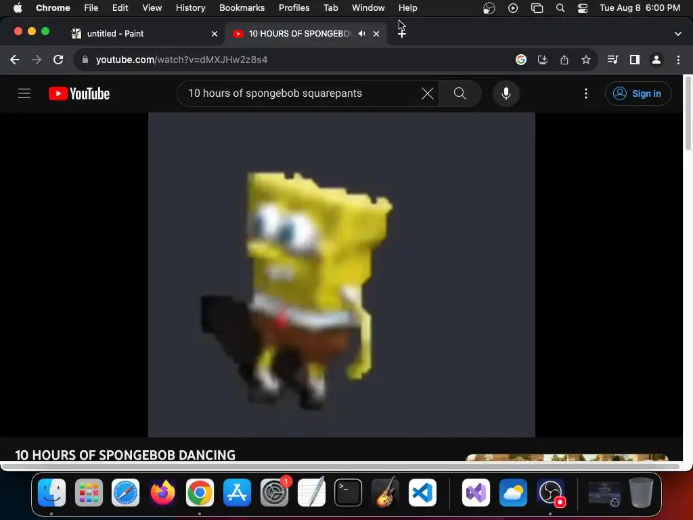The height and width of the screenshot is (520, 693).
Task: Go to YouTube home via logo
Action: [x=79, y=93]
